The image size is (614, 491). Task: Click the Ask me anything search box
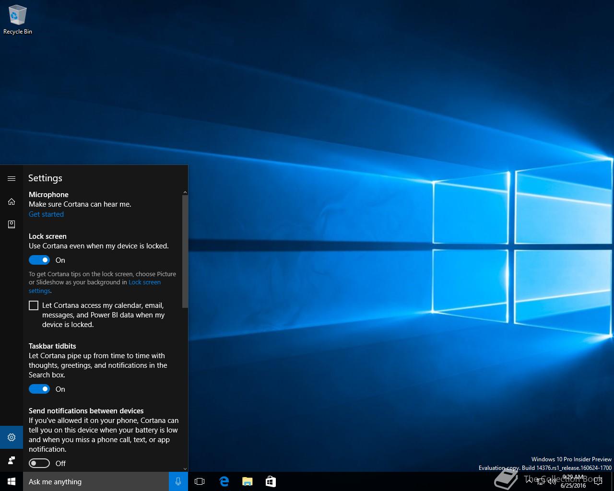(x=96, y=481)
